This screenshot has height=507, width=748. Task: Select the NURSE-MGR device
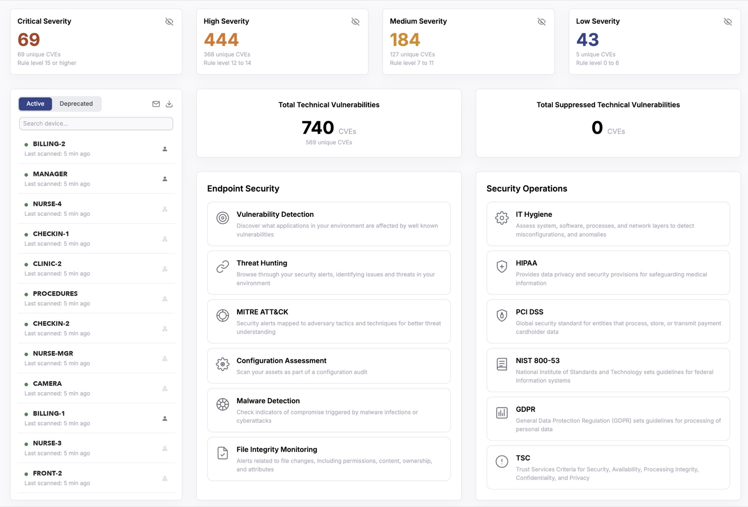[x=96, y=358]
